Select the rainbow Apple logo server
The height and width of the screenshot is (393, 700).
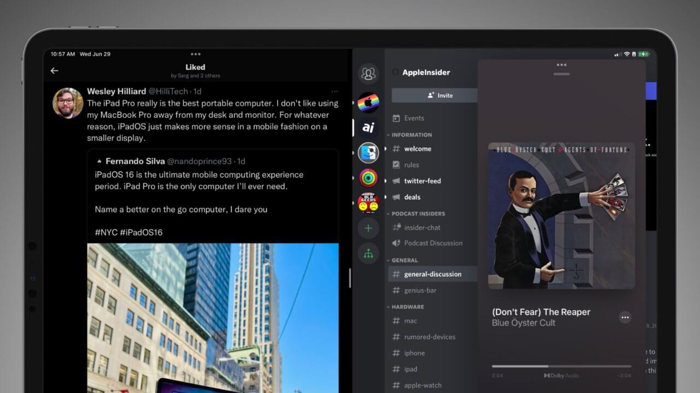[x=368, y=103]
